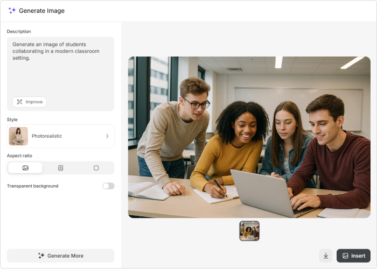This screenshot has height=269, width=377.
Task: Click the magic wand icon in Improve
Action: point(19,102)
